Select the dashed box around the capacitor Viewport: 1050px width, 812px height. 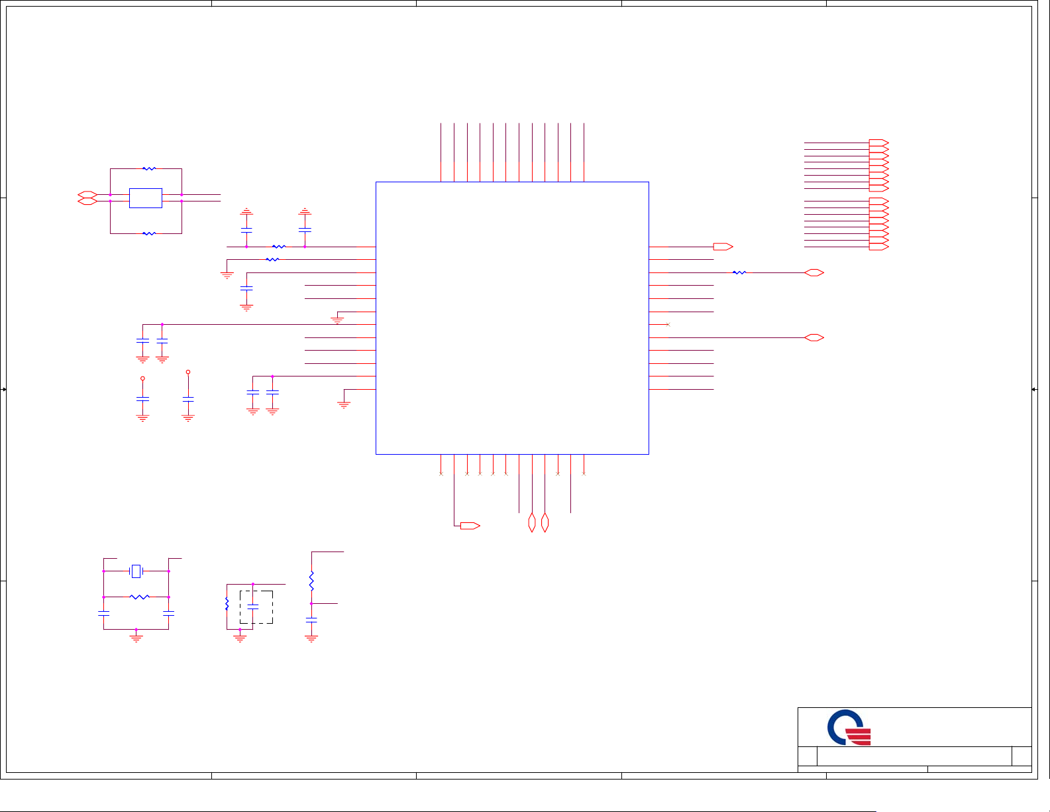pyautogui.click(x=256, y=607)
